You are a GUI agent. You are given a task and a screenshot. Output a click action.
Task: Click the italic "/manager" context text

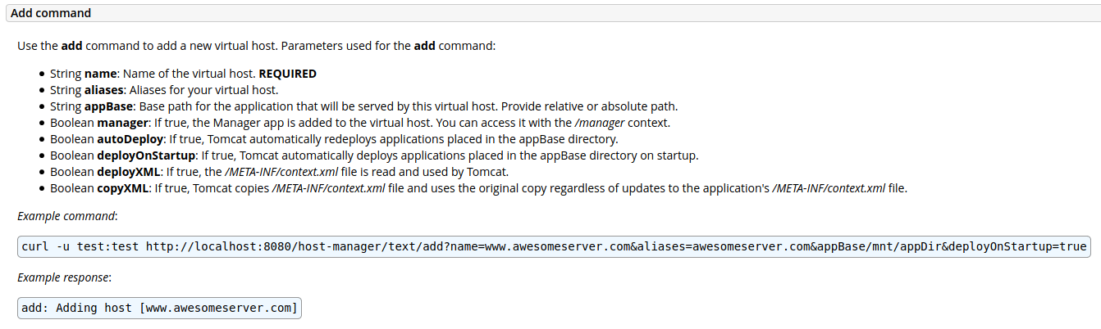(x=603, y=123)
